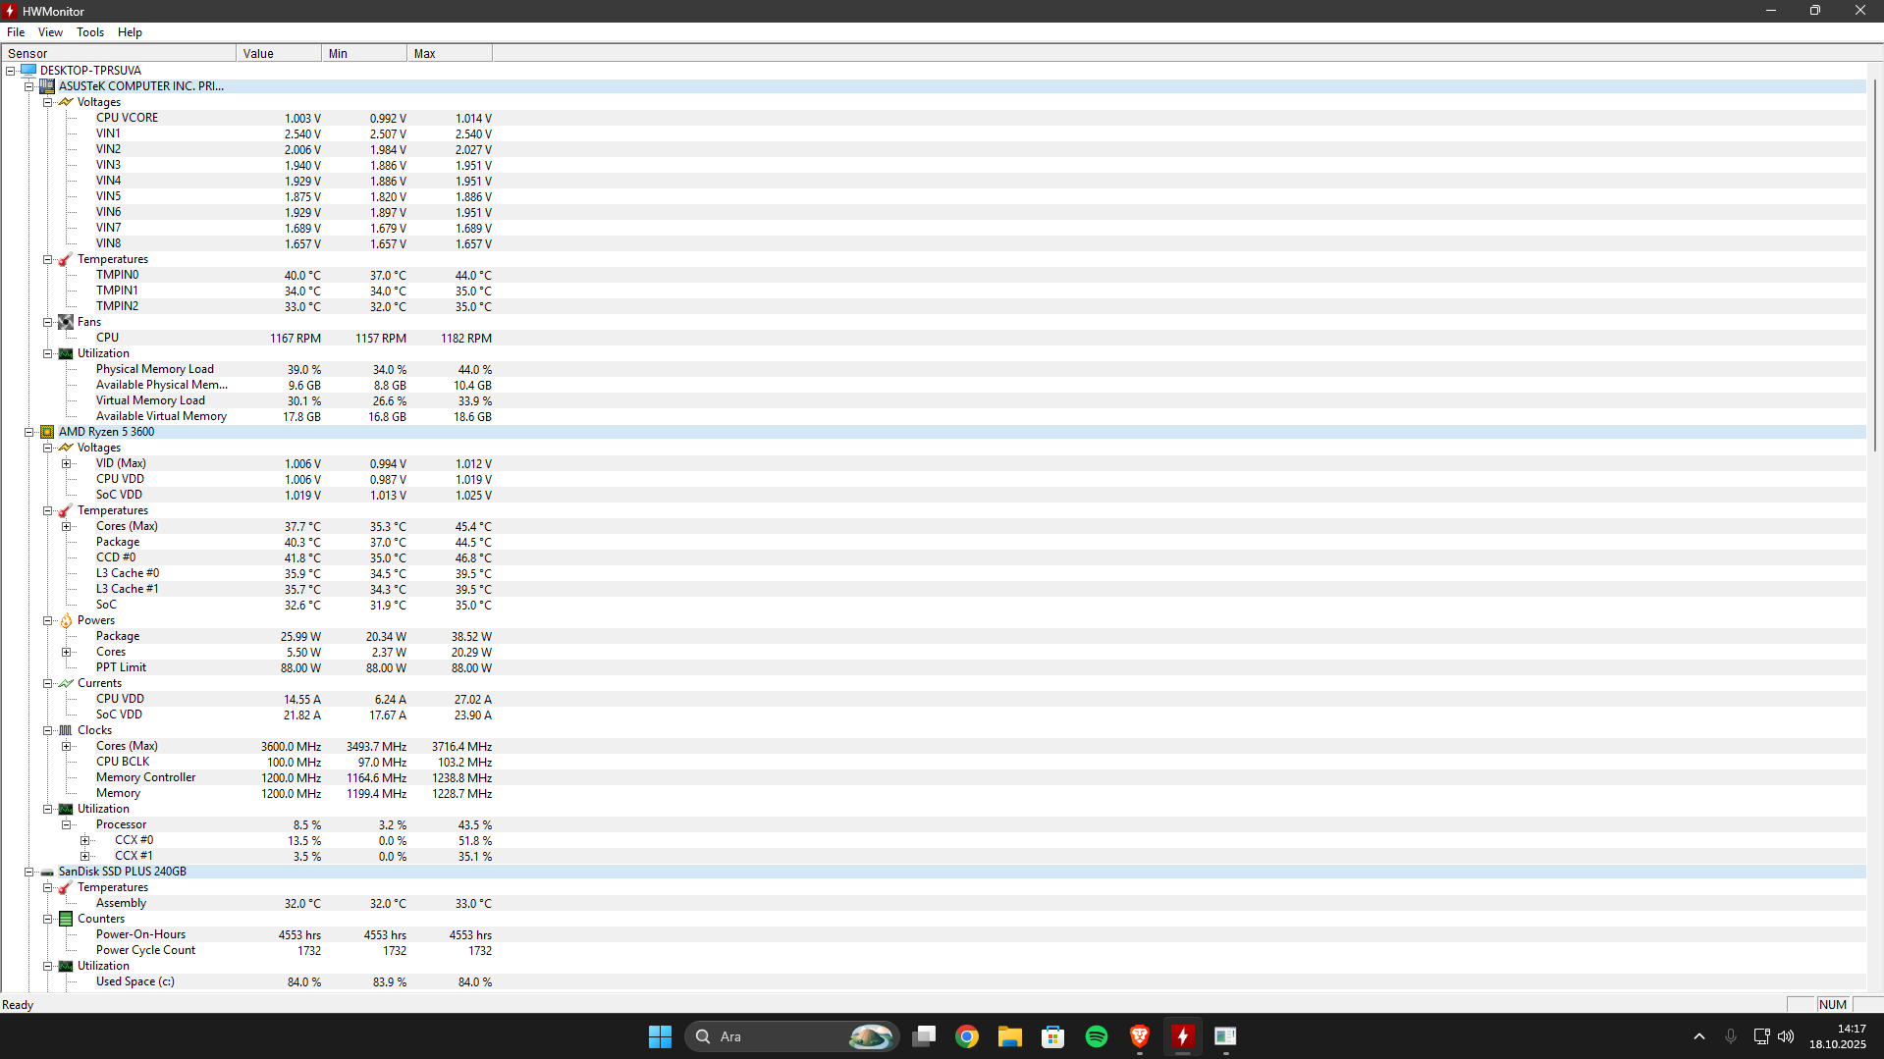This screenshot has width=1884, height=1059.
Task: Click the SanDisk Utilization icon
Action: 66,966
